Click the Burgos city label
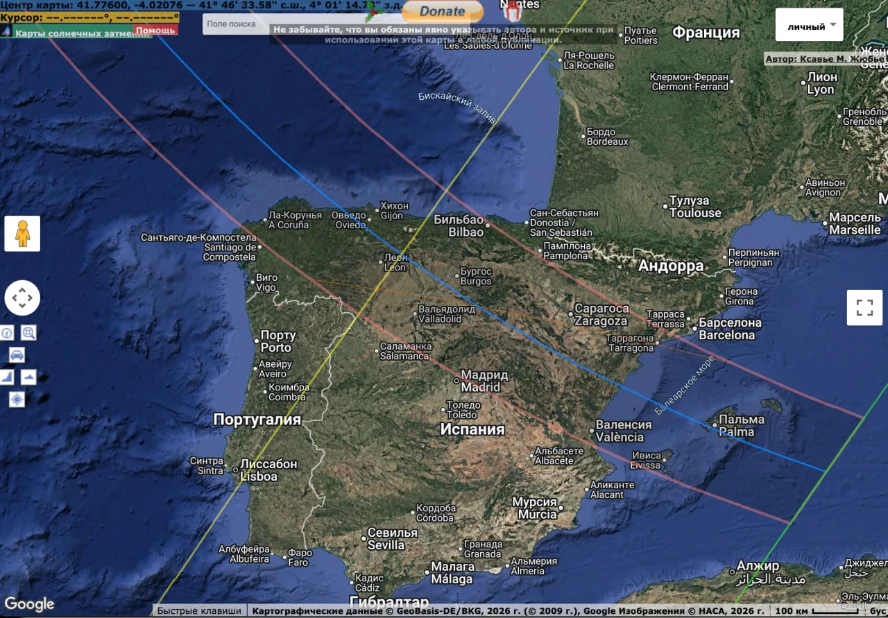The image size is (888, 618). [476, 276]
